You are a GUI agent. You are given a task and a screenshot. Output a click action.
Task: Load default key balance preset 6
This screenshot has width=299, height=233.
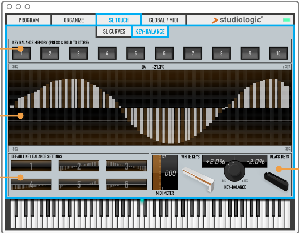click(126, 184)
